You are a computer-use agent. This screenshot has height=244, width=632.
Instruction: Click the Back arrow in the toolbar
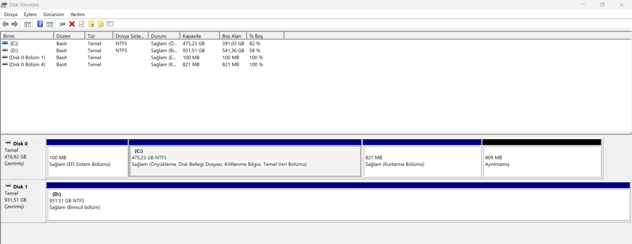pyautogui.click(x=5, y=24)
